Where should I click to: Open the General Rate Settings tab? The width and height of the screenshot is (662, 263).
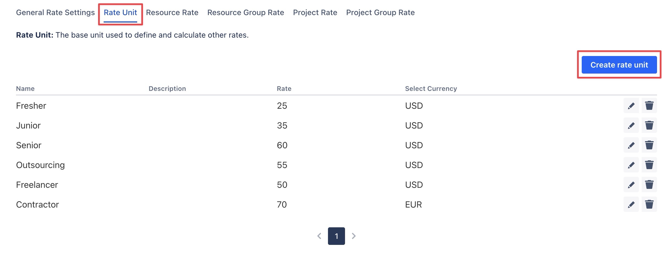(55, 13)
